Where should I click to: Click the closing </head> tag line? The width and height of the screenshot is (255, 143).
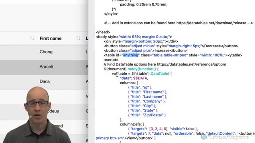coord(103,32)
